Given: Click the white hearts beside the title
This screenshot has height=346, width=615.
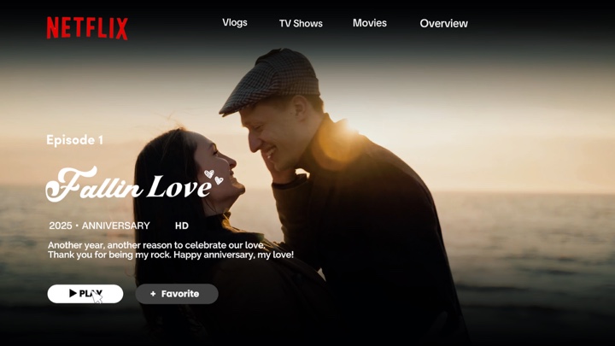Looking at the screenshot, I should point(214,177).
